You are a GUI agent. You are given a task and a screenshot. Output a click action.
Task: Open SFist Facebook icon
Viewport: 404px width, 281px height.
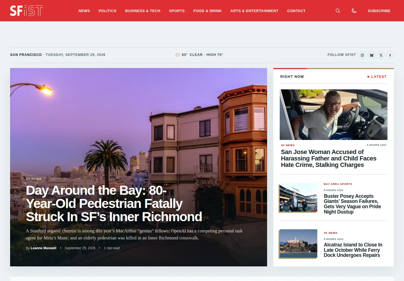390,55
